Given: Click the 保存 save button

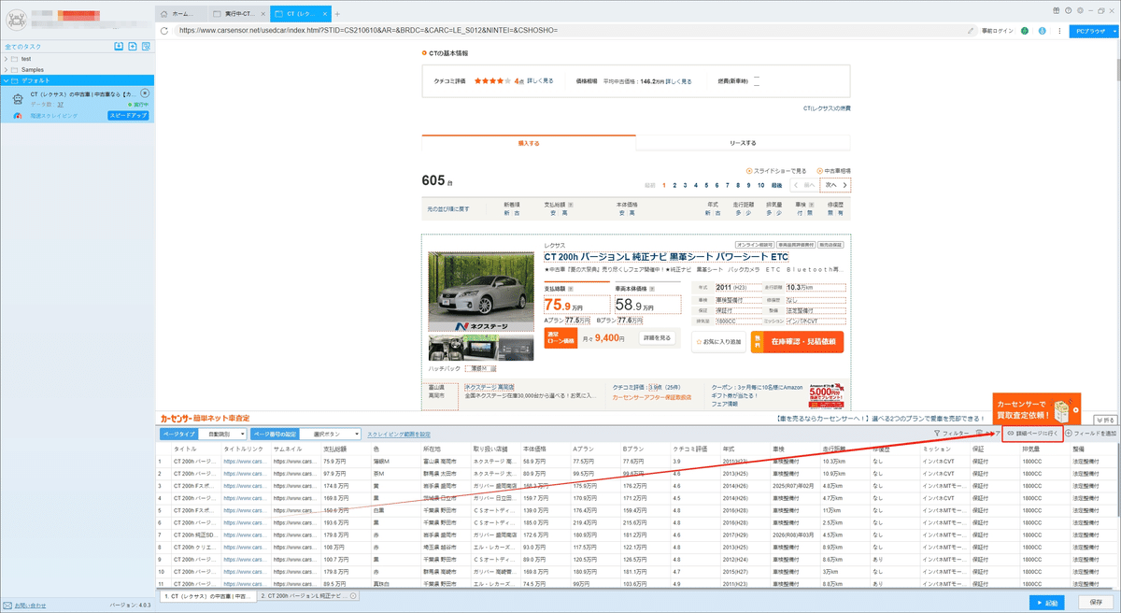Looking at the screenshot, I should [1097, 602].
